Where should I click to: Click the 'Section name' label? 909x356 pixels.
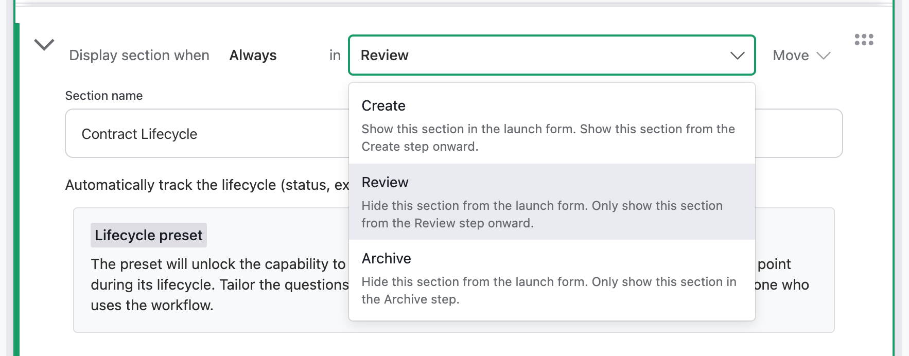(x=104, y=96)
